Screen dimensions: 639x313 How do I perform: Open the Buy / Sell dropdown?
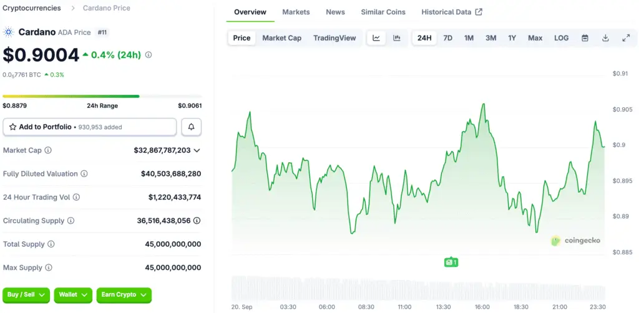click(x=26, y=294)
